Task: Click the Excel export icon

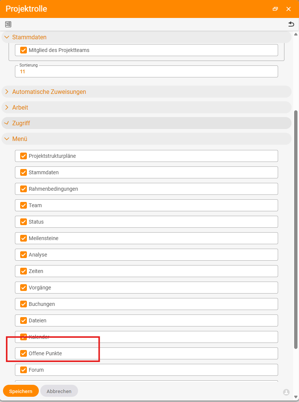Action: [8, 24]
